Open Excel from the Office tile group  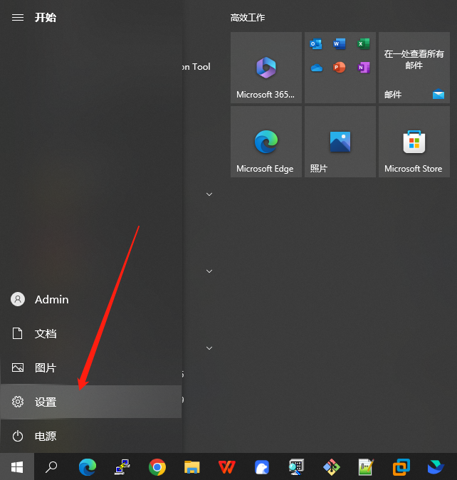click(363, 44)
